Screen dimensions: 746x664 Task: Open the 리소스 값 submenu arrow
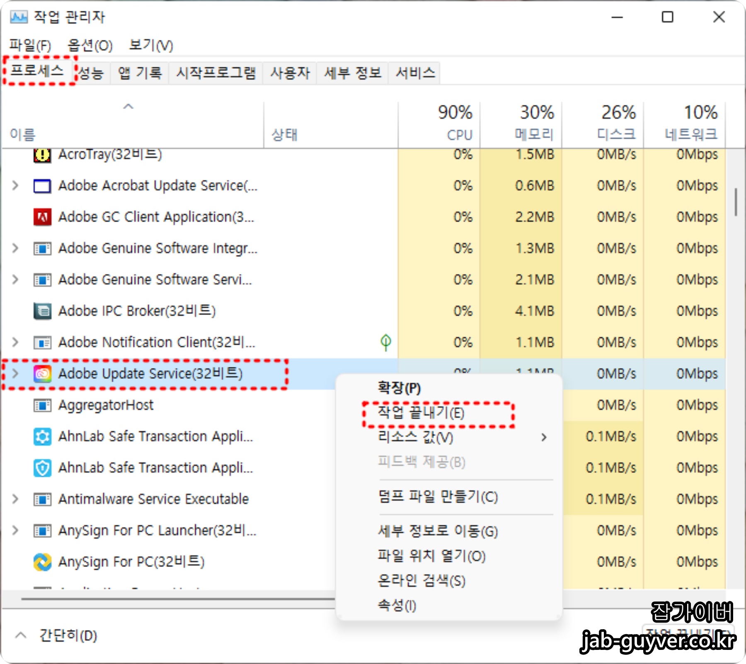544,437
